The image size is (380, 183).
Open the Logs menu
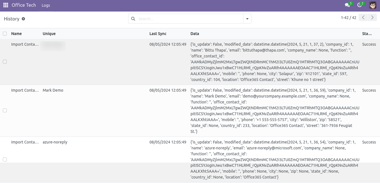click(x=46, y=5)
